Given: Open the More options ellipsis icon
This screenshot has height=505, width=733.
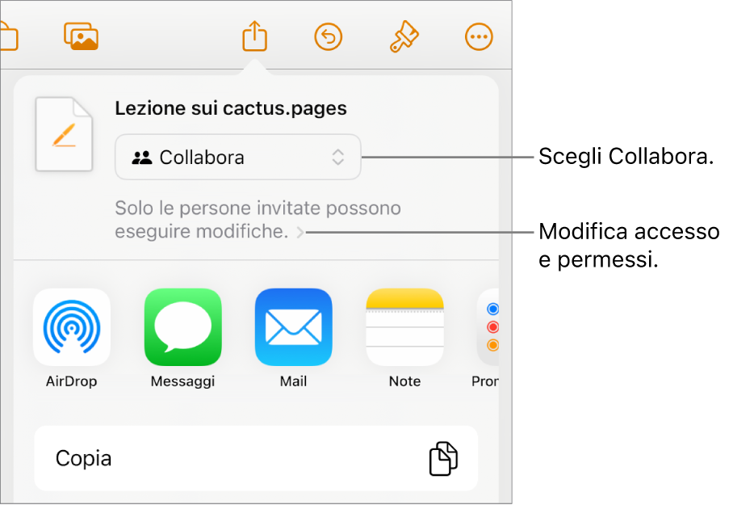Looking at the screenshot, I should point(479,36).
